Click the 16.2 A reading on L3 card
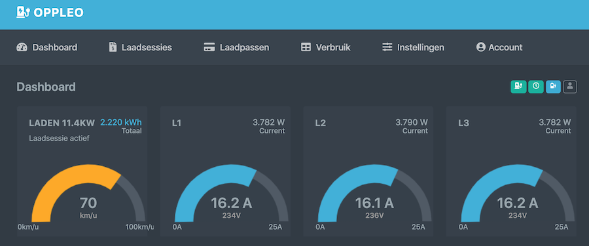The height and width of the screenshot is (246, 589). coord(518,203)
